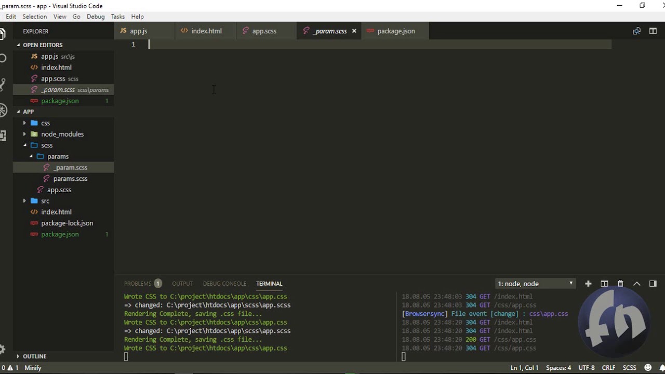Collapse the APP folder section
This screenshot has height=374, width=665.
point(63,112)
